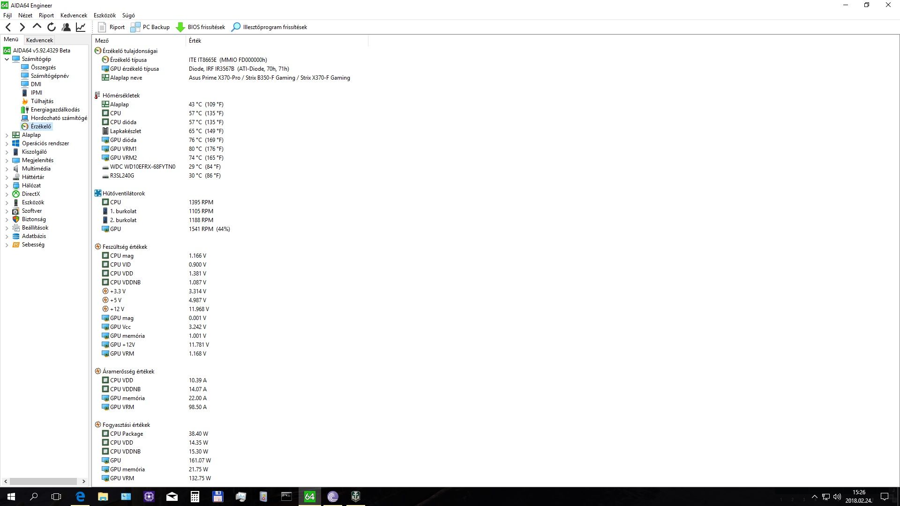This screenshot has height=506, width=900.
Task: Select the CPU Package power row
Action: (x=155, y=434)
